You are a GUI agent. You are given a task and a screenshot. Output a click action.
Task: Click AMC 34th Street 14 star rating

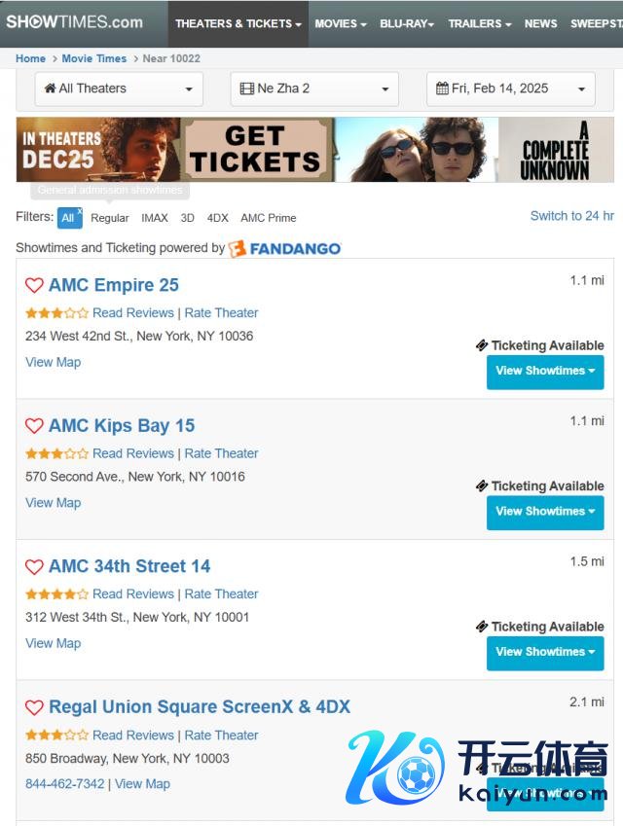pyautogui.click(x=56, y=594)
